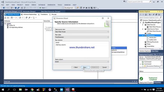This screenshot has width=164, height=92.
Task: Click Quick Launch search box
Action: (139, 2)
